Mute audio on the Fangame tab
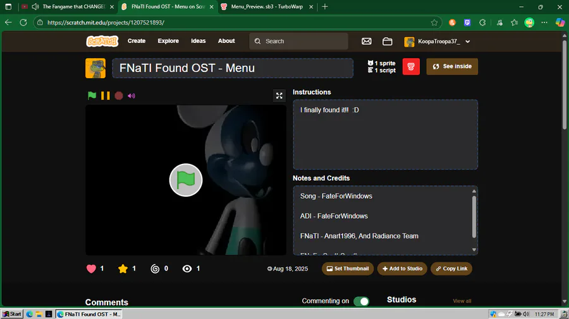569x319 pixels. coord(35,7)
